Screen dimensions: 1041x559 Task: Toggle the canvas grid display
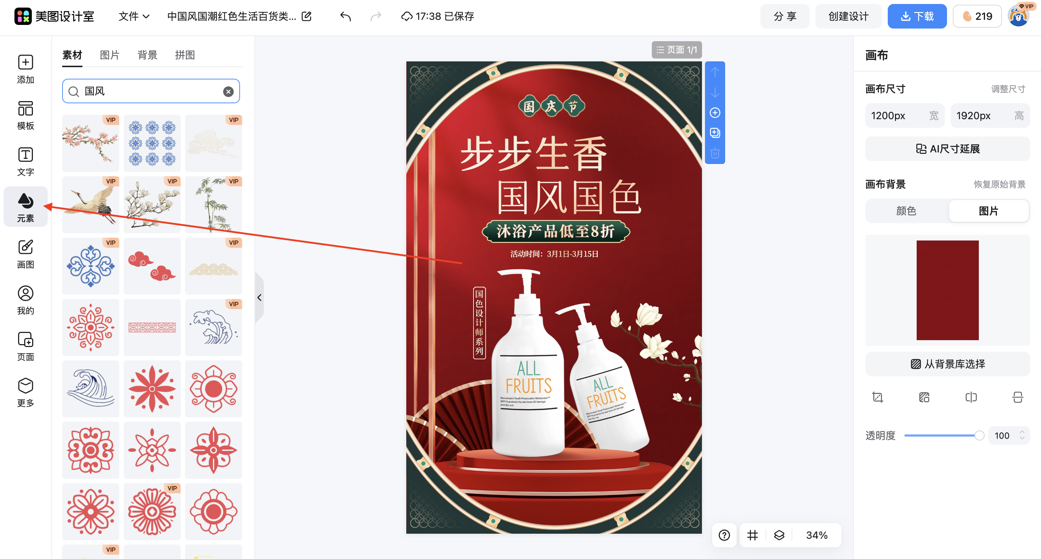[752, 535]
